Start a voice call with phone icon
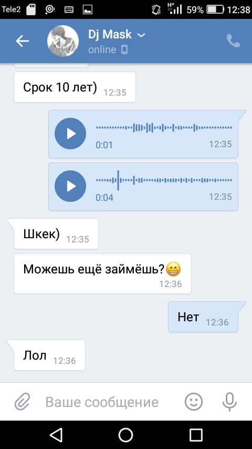Image resolution: width=252 pixels, height=449 pixels. 234,41
